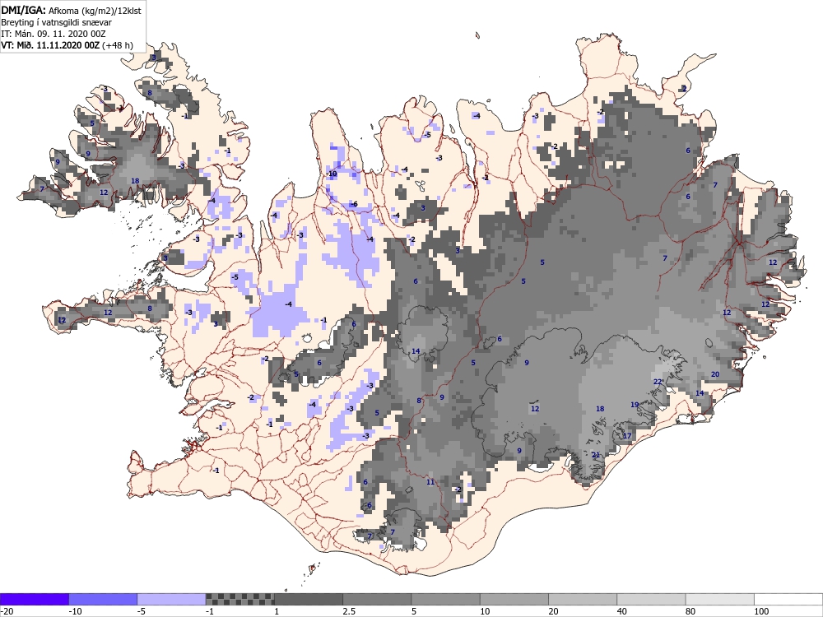This screenshot has height=617, width=823.
Task: Click the map value '19' on the map
Action: point(635,405)
